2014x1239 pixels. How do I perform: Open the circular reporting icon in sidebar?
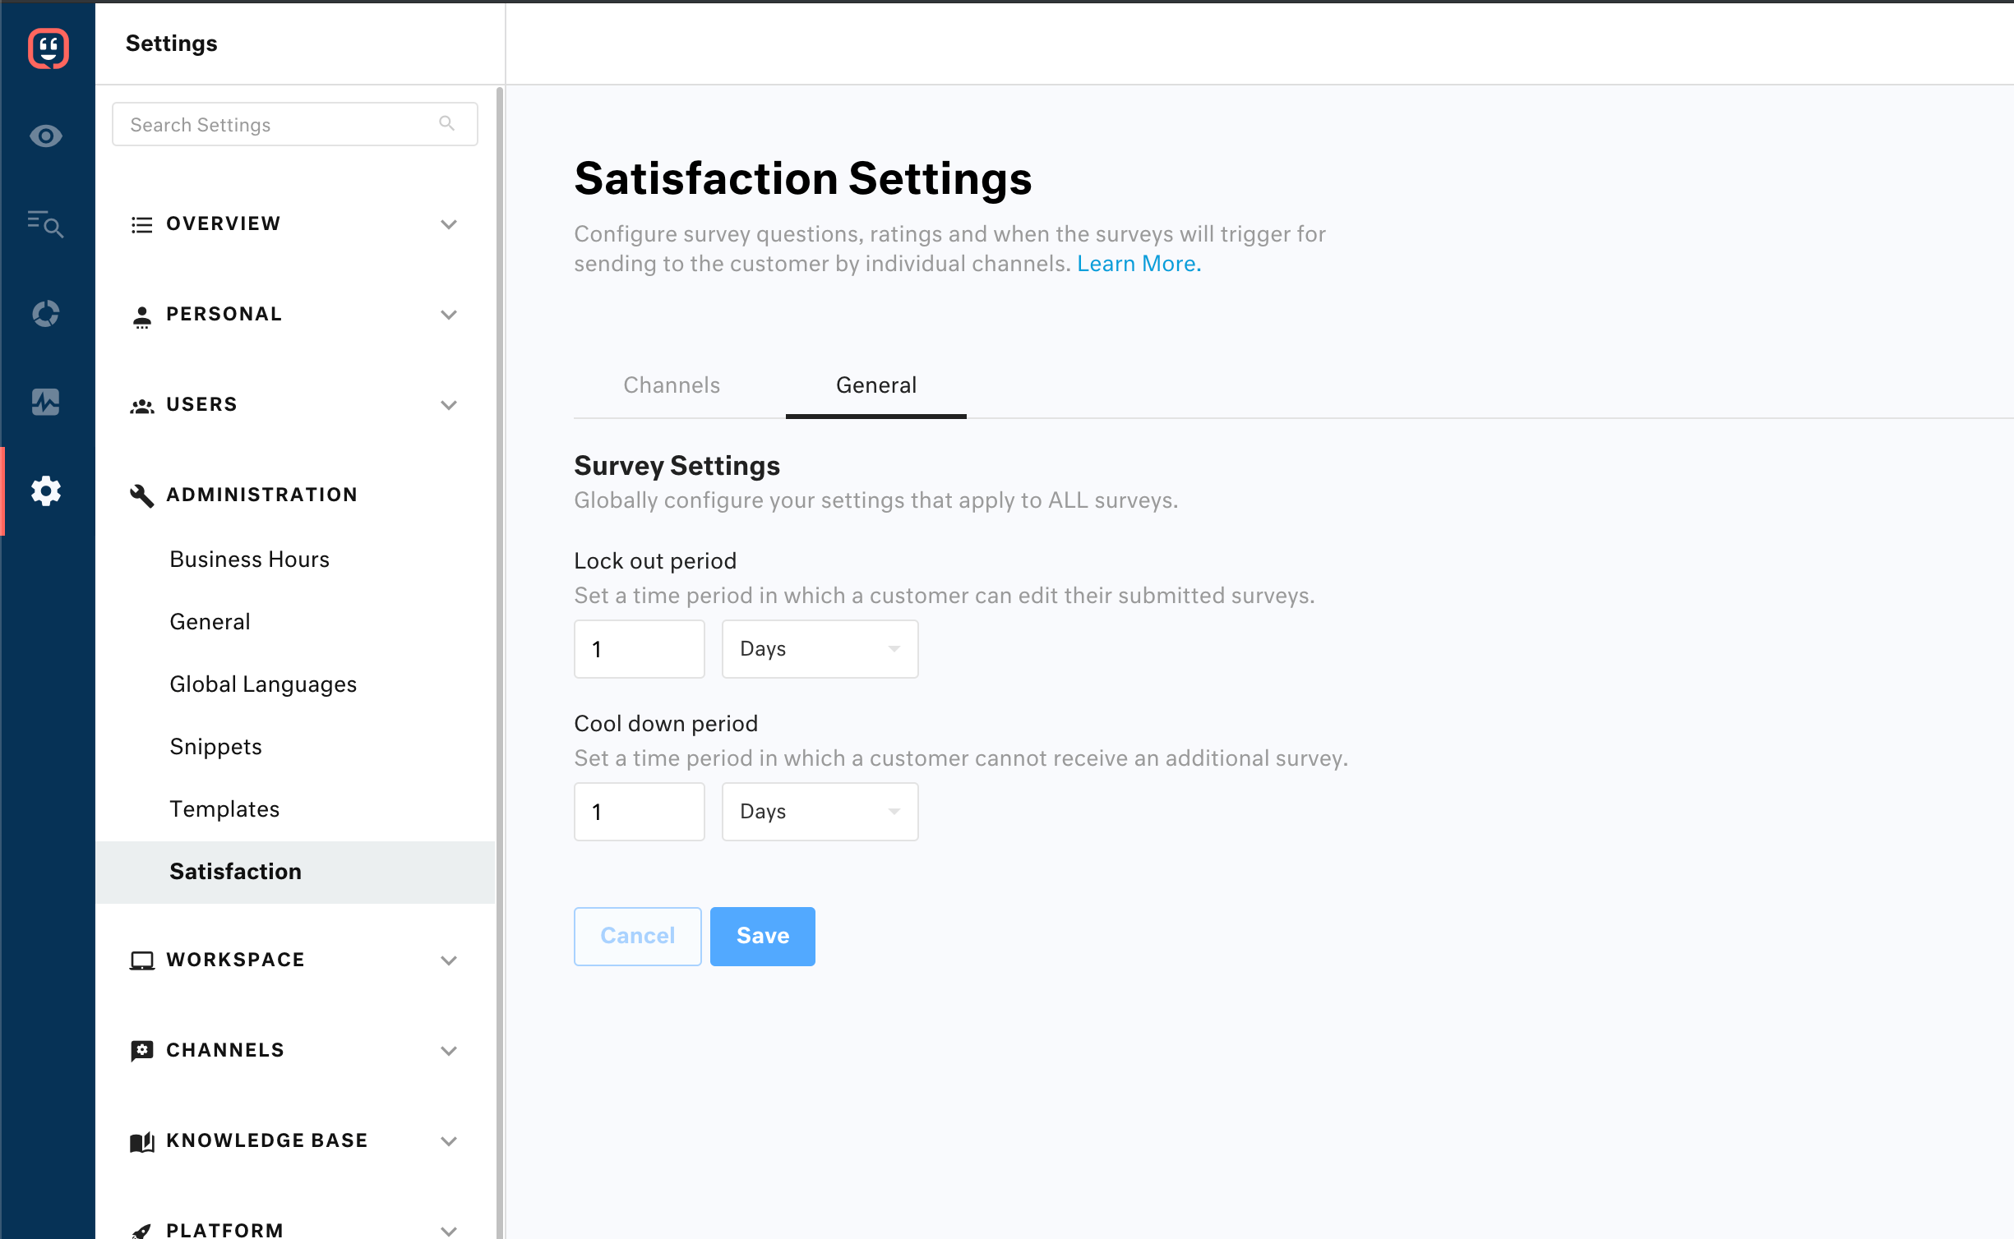pyautogui.click(x=46, y=313)
